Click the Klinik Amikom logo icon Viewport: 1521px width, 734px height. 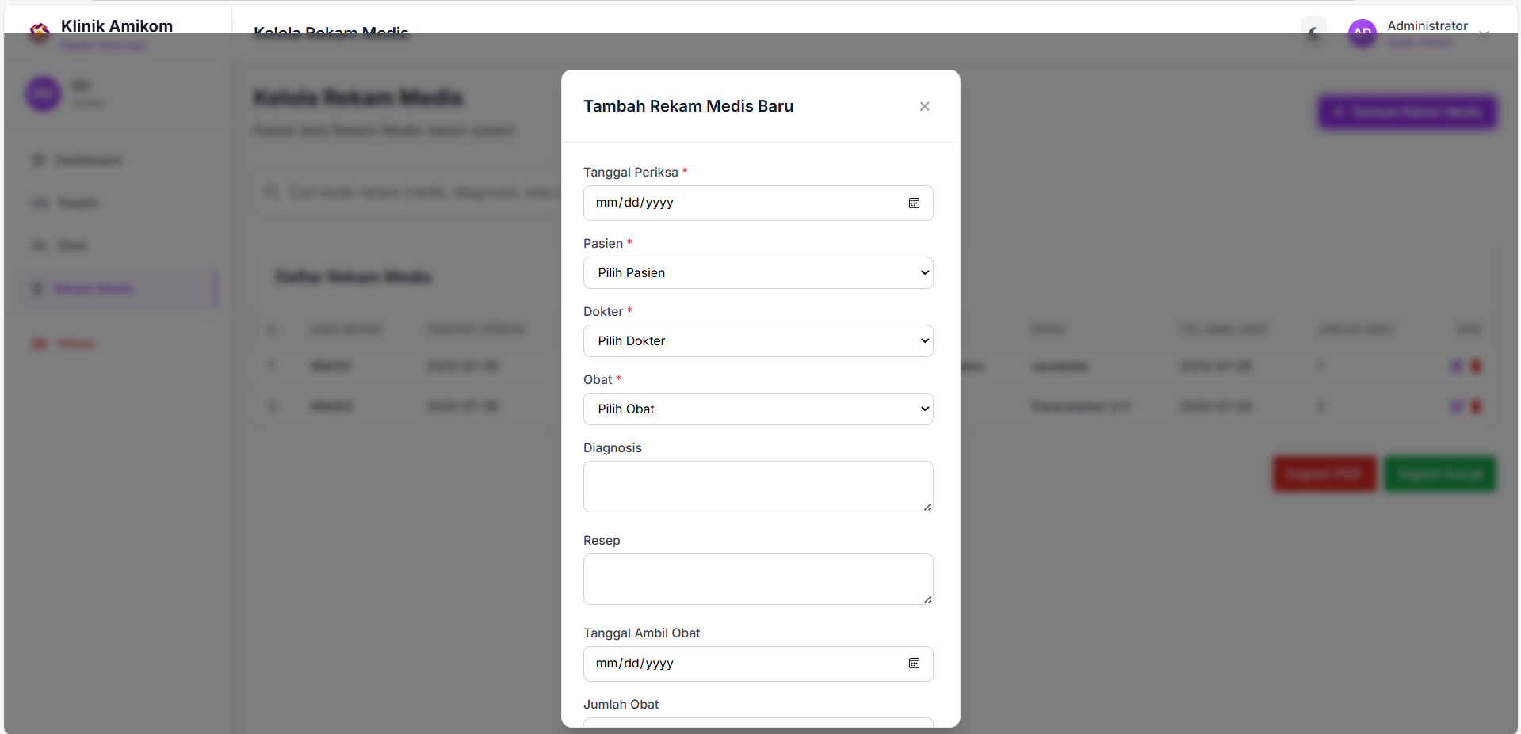40,32
